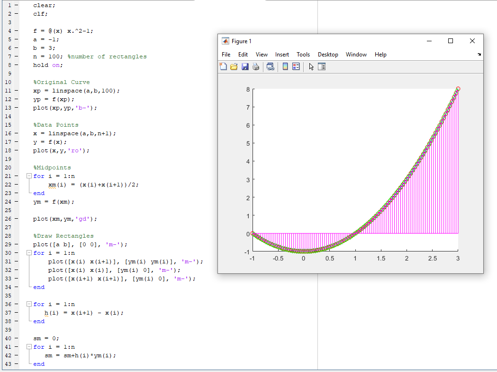Open the Edit menu in Figure 1

[x=243, y=55]
